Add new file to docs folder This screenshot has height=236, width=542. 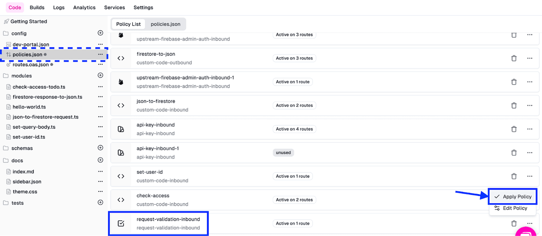[100, 160]
